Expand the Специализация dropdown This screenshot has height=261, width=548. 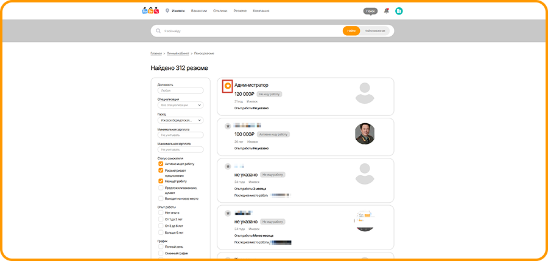point(180,105)
